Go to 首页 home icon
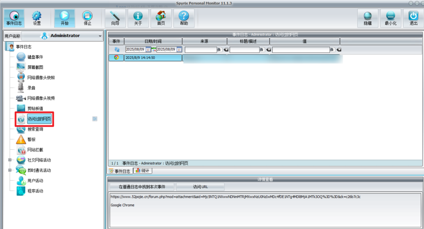 click(161, 18)
